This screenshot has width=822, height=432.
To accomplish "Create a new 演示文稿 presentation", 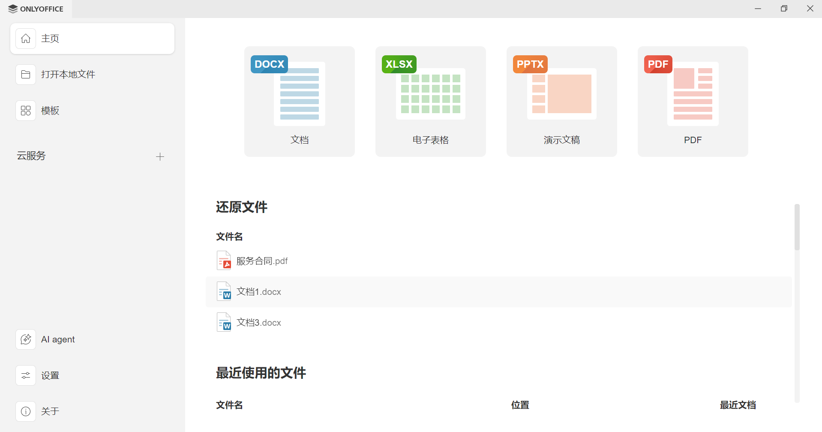I will (x=561, y=101).
